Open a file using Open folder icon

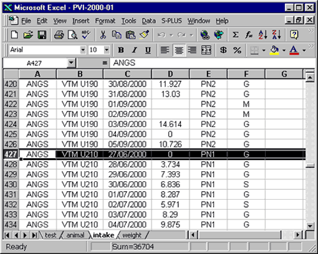[28, 35]
